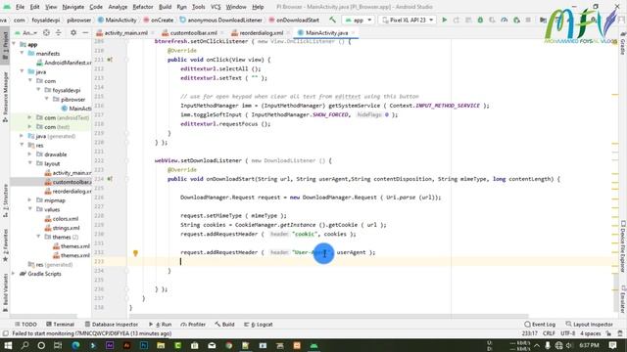
Task: Click override gutter marker beside onDownloadStart
Action: click(x=109, y=179)
